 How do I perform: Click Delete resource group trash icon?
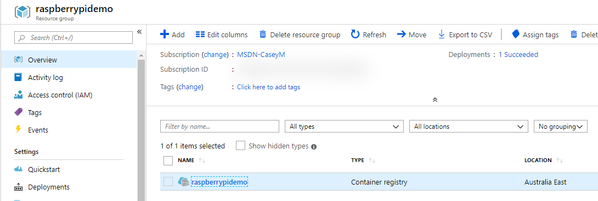coord(262,35)
